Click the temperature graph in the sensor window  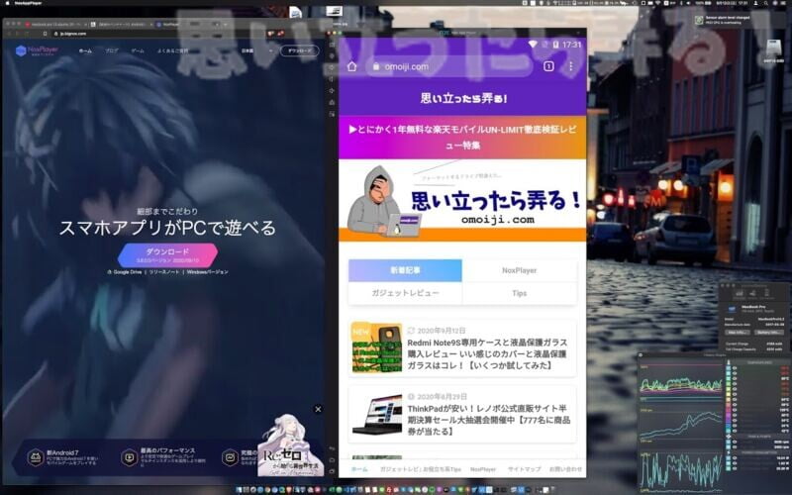[x=681, y=382]
